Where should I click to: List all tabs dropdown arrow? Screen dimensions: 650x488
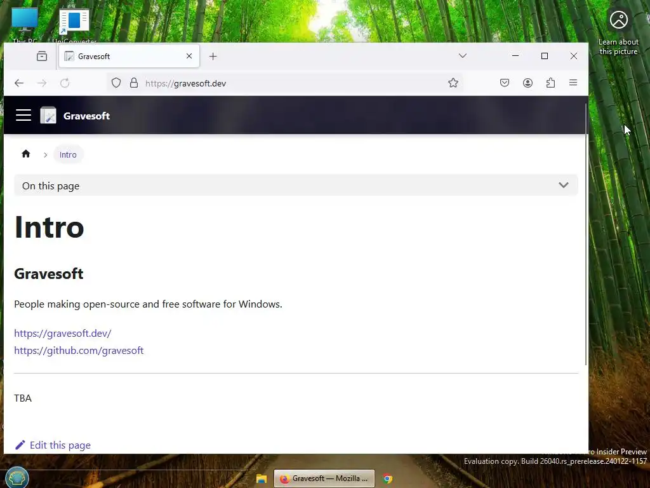click(463, 56)
